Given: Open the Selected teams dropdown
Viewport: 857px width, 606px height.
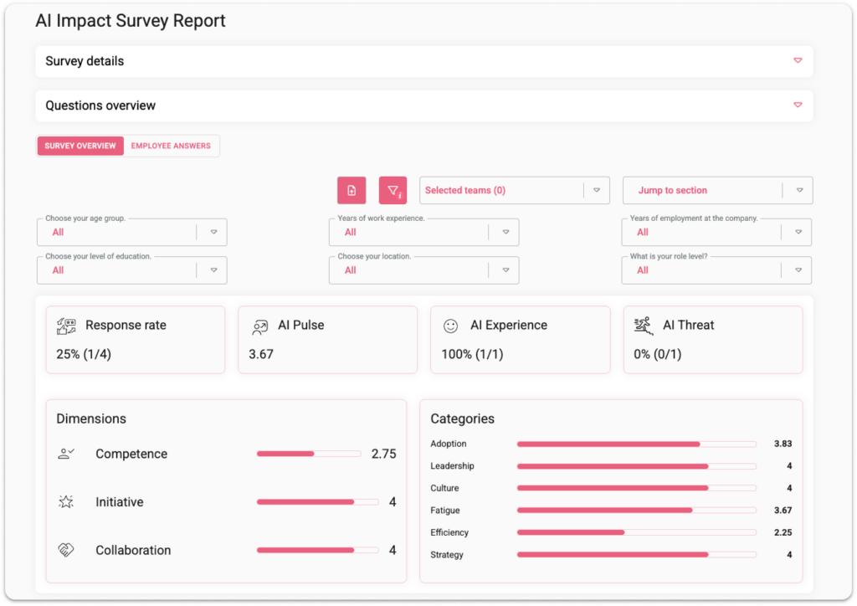Looking at the screenshot, I should click(515, 190).
